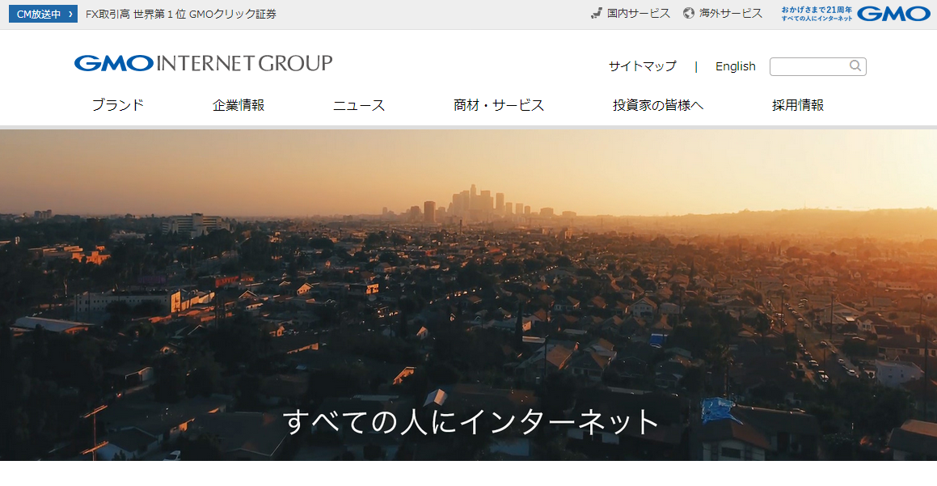Open the サイトマップ link
Image resolution: width=937 pixels, height=486 pixels.
point(643,66)
